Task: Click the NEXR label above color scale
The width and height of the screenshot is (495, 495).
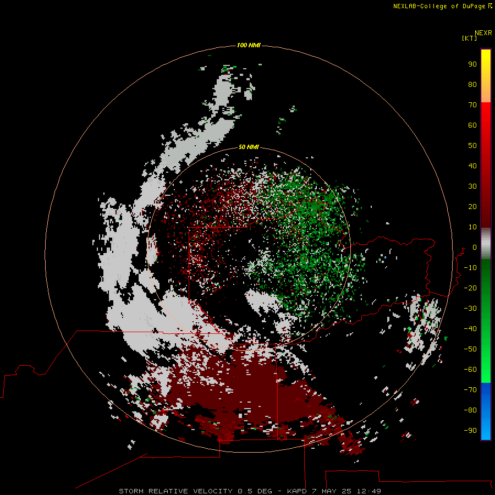Action: (483, 33)
